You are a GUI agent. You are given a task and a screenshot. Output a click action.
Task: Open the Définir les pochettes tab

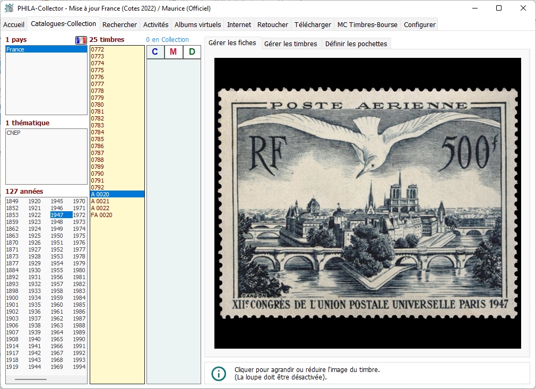(x=356, y=44)
